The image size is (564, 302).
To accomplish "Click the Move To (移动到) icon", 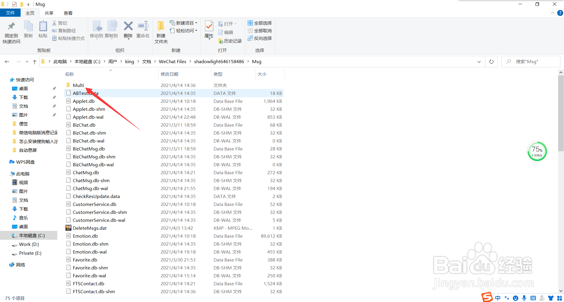I will (97, 26).
